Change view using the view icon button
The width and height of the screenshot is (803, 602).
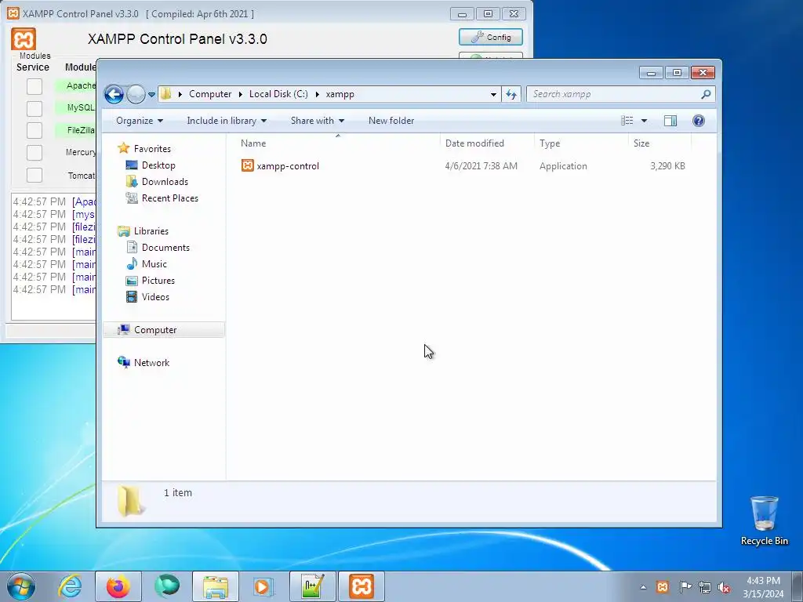point(627,121)
